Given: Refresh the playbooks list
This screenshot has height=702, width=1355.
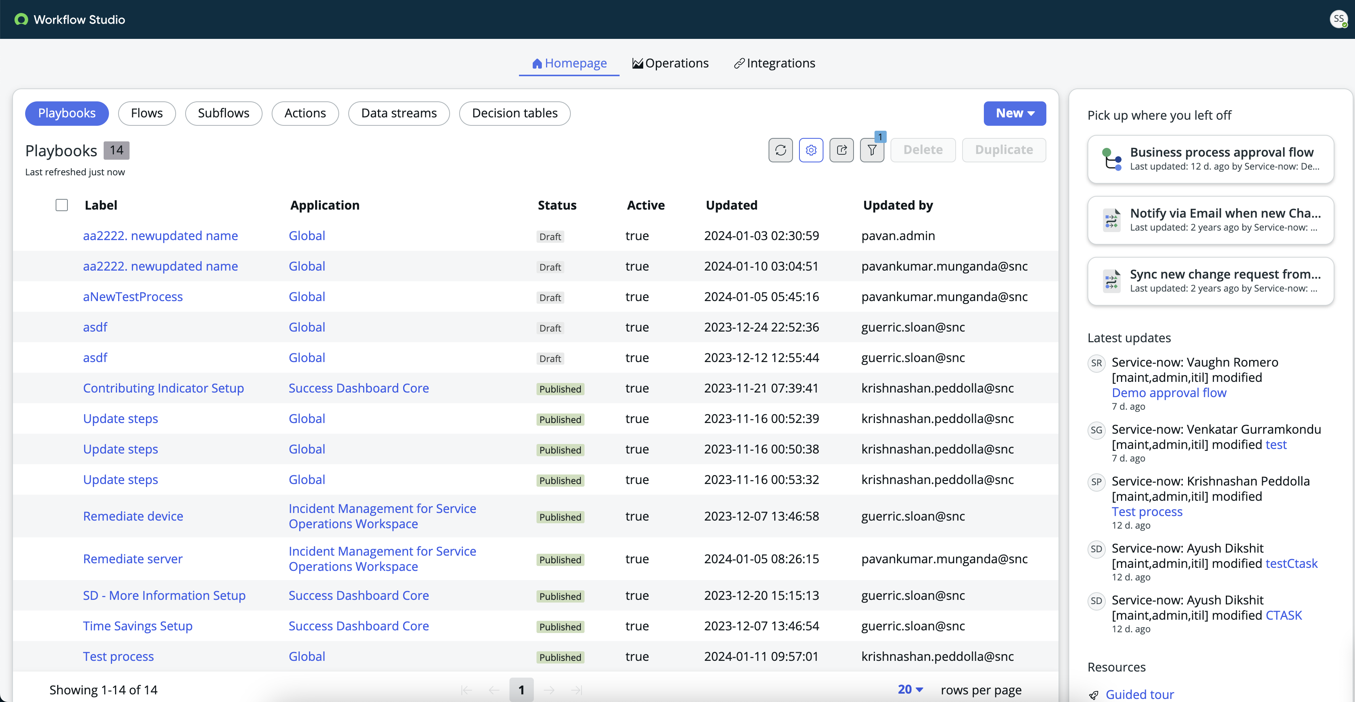Looking at the screenshot, I should (x=780, y=150).
